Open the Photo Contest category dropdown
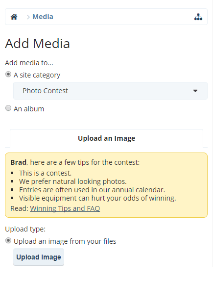 110,91
